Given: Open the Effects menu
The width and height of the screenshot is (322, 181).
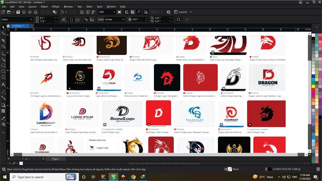Looking at the screenshot, I should tap(56, 7).
